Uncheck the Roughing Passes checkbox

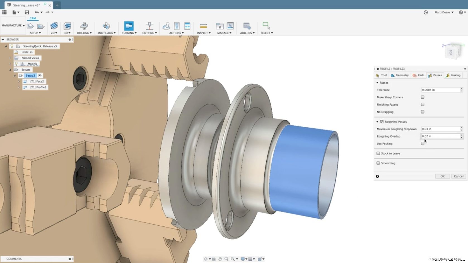coord(382,121)
